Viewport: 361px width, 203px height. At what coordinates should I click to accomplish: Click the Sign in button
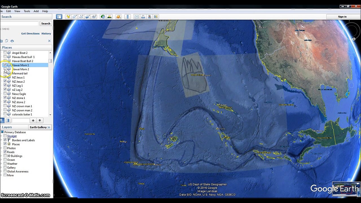[x=342, y=17]
